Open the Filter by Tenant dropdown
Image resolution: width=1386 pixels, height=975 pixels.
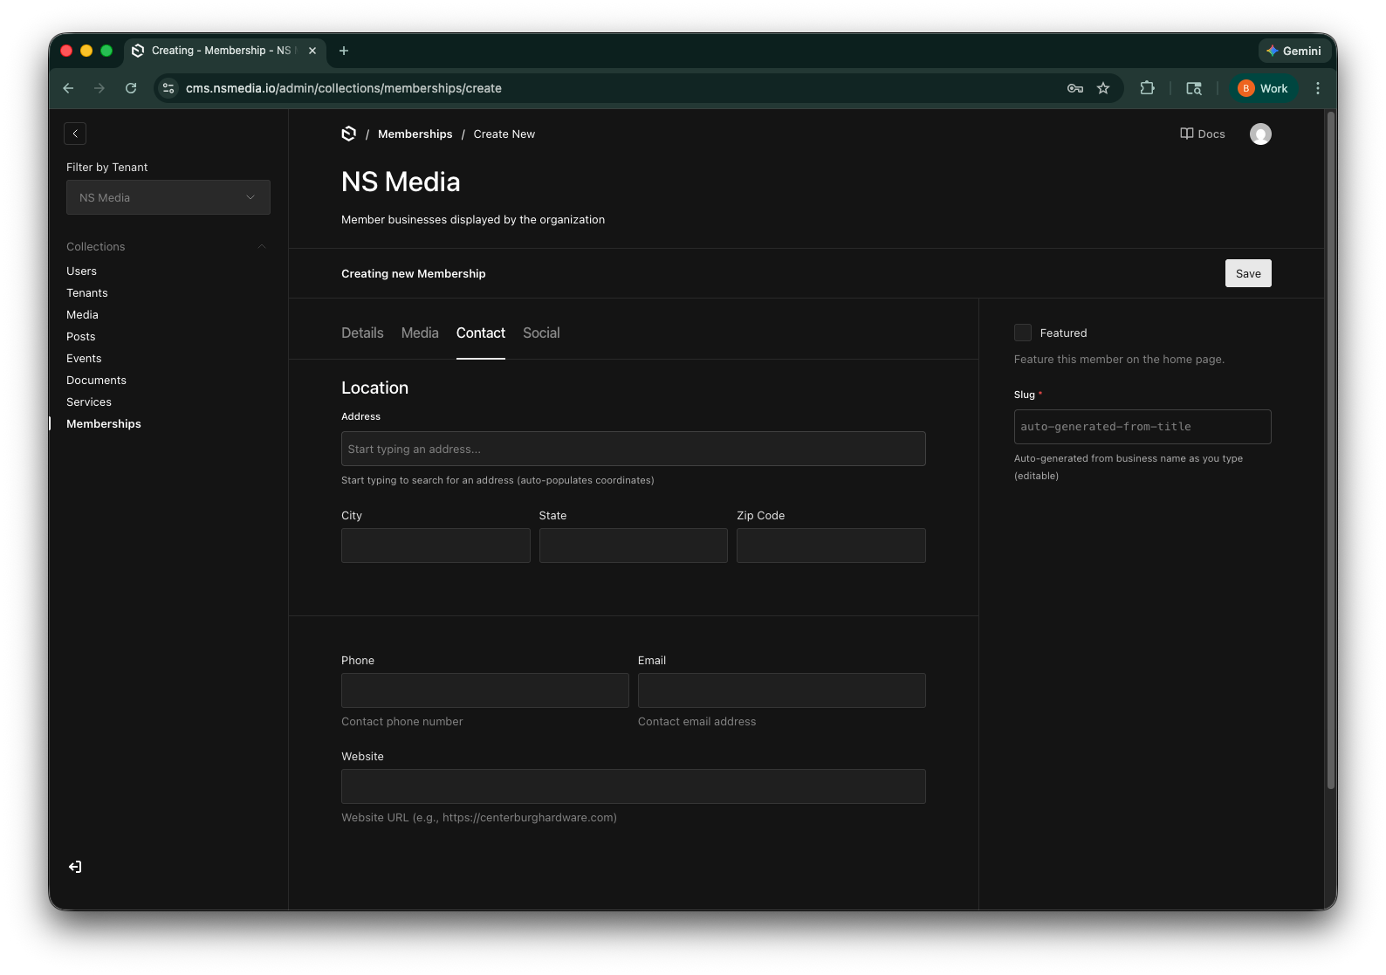pos(168,197)
